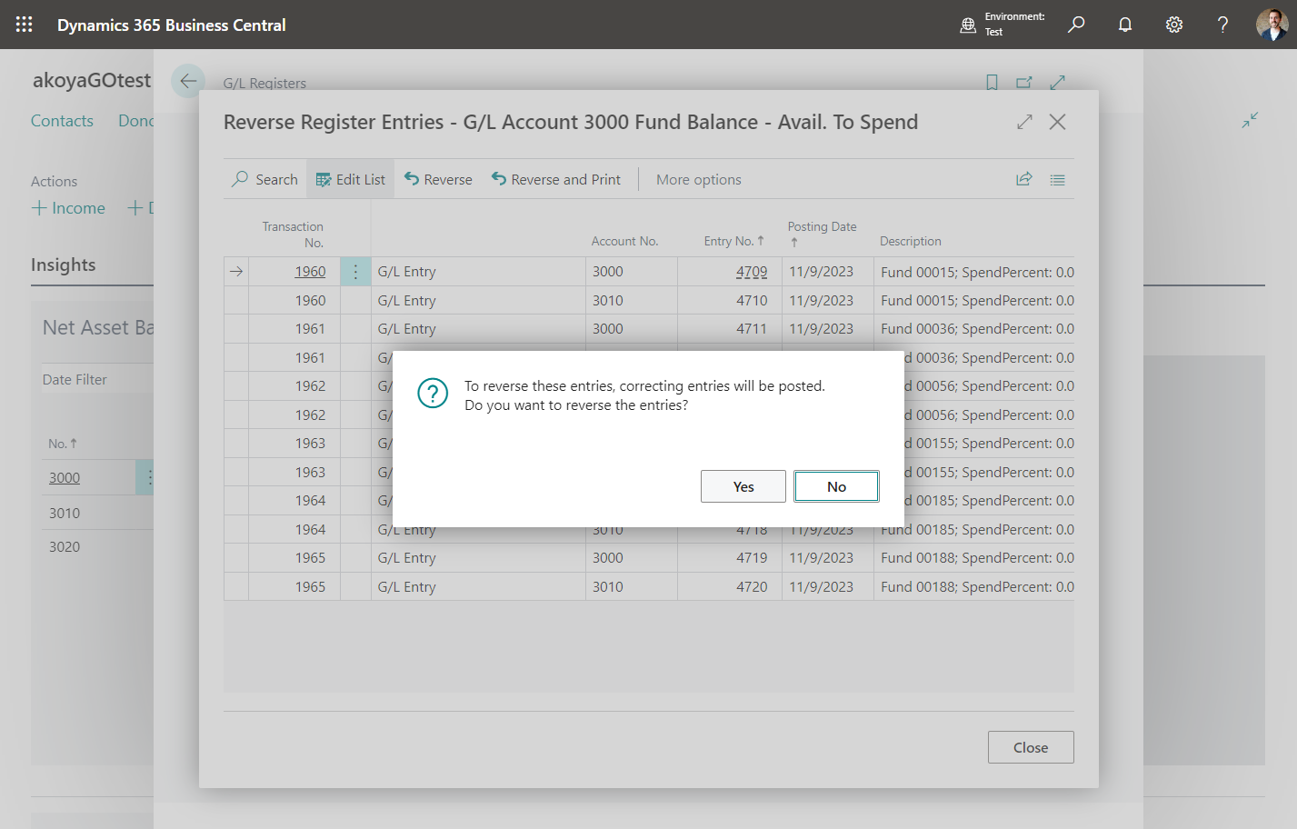Sort by the Account No. column
This screenshot has height=829, width=1297.
click(x=624, y=242)
